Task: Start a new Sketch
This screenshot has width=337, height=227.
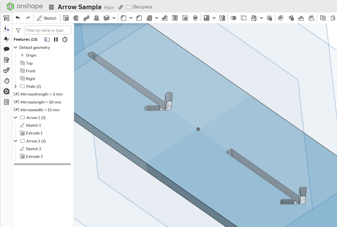Action: pyautogui.click(x=47, y=18)
